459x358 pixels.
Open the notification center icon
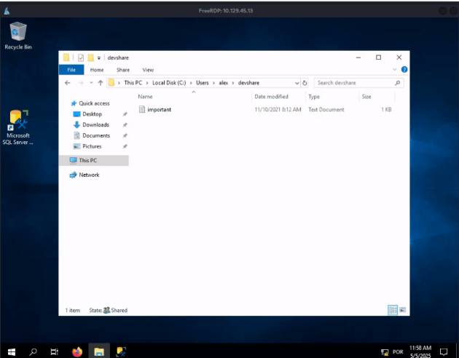coord(443,351)
